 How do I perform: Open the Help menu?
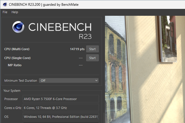coord(15,12)
